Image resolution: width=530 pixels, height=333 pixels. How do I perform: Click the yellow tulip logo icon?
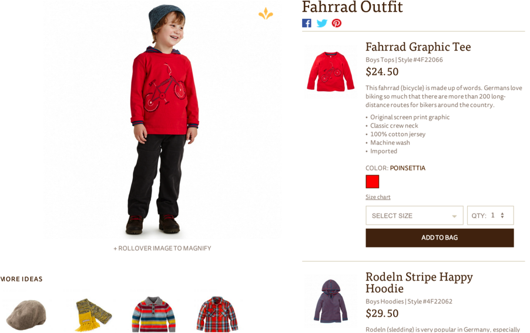coord(266,14)
